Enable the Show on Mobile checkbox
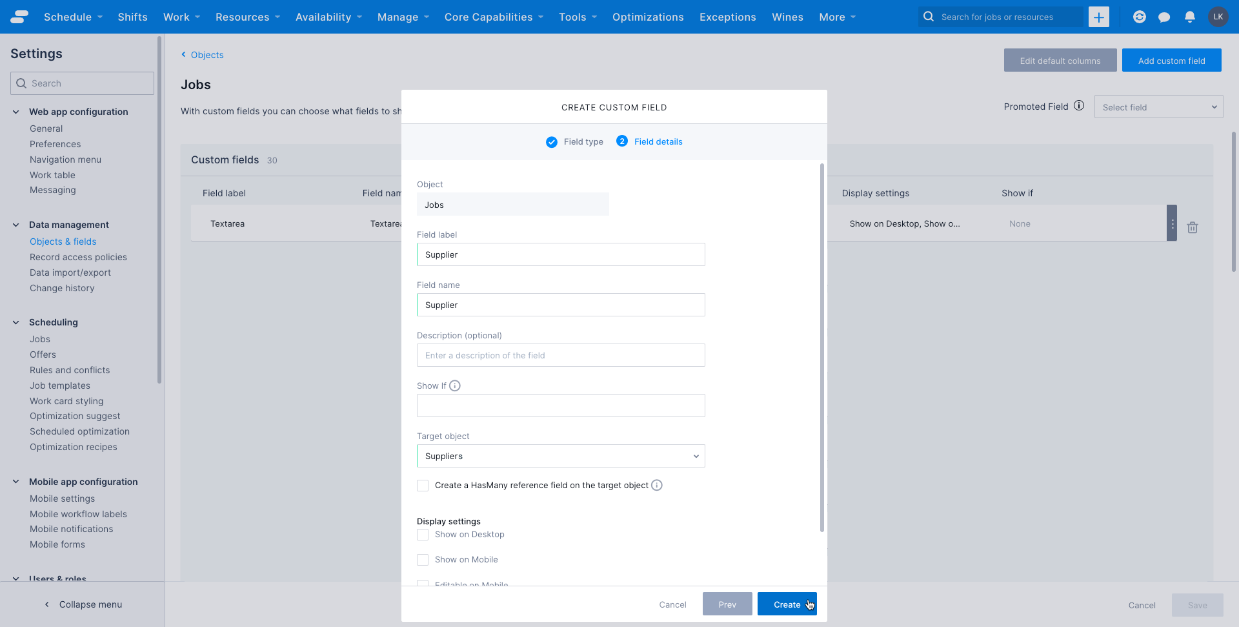1239x627 pixels. (x=423, y=559)
